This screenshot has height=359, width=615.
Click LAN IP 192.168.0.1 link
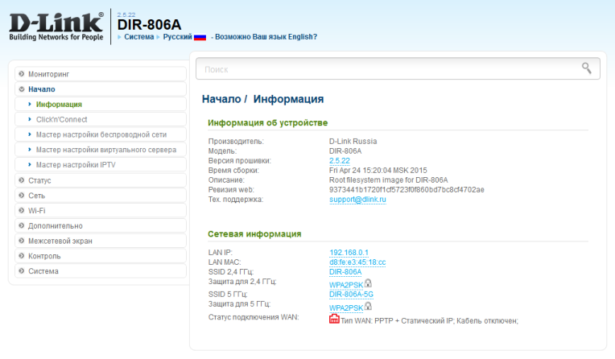click(x=349, y=253)
